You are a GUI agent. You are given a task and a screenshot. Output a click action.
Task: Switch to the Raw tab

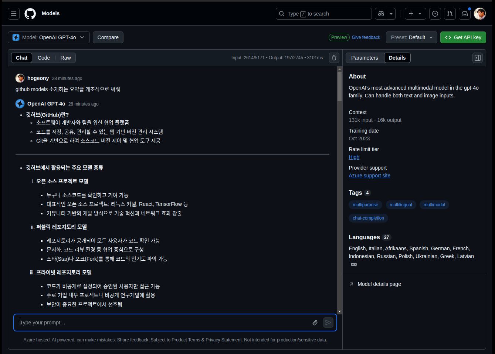65,58
